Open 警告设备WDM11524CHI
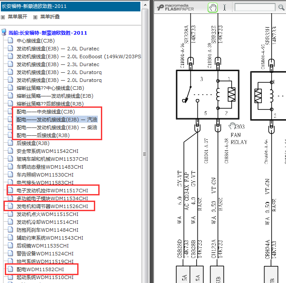The image size is (286, 283). click(45, 254)
